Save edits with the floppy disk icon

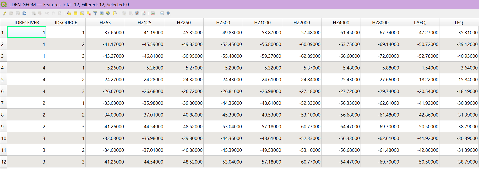click(x=18, y=13)
